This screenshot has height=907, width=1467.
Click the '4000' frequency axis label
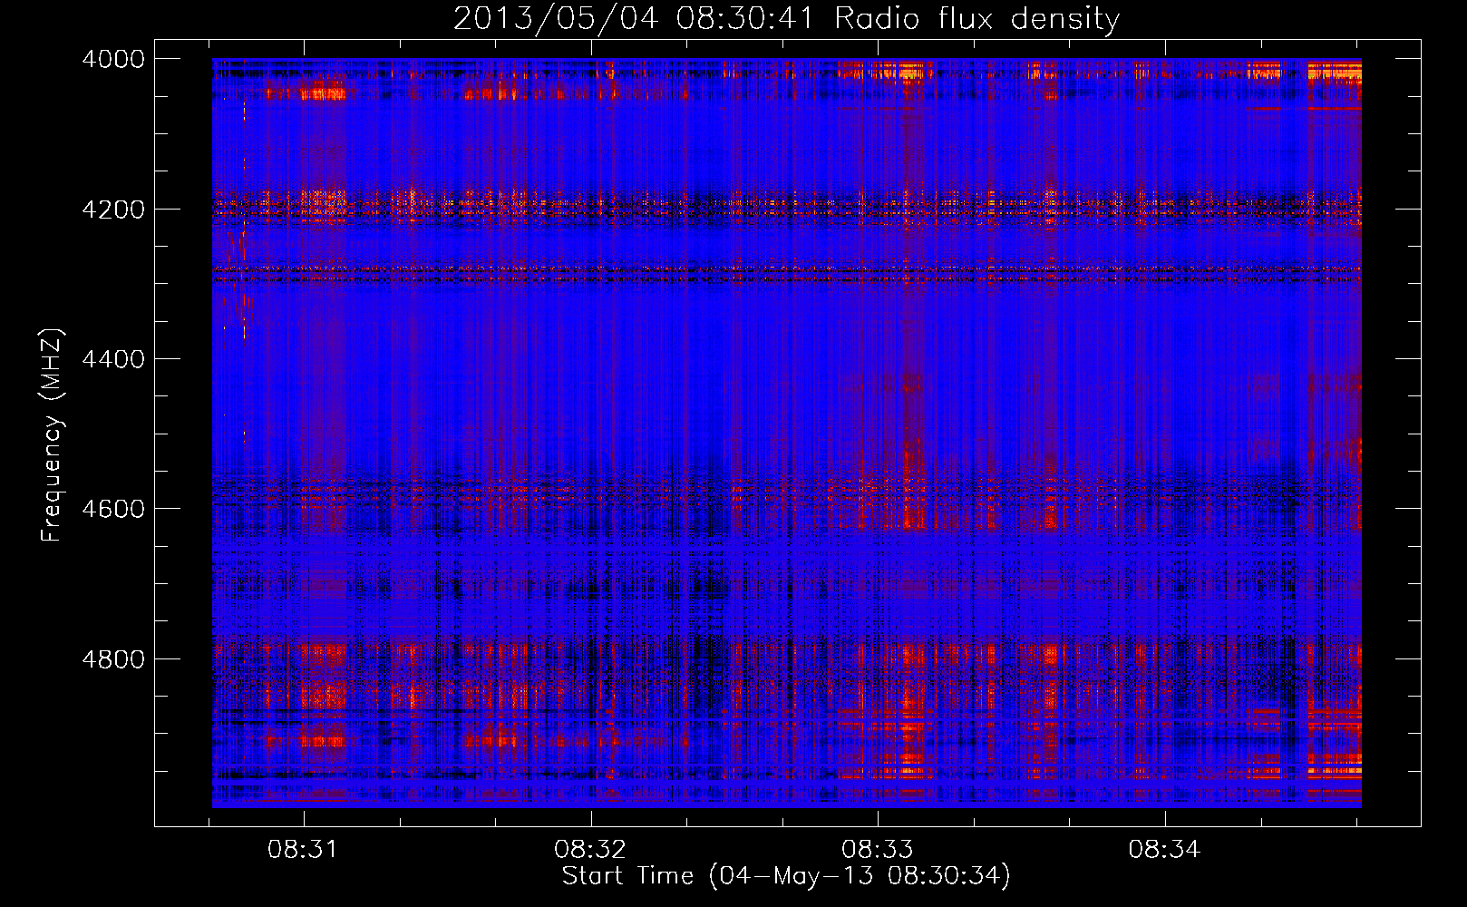tap(113, 59)
